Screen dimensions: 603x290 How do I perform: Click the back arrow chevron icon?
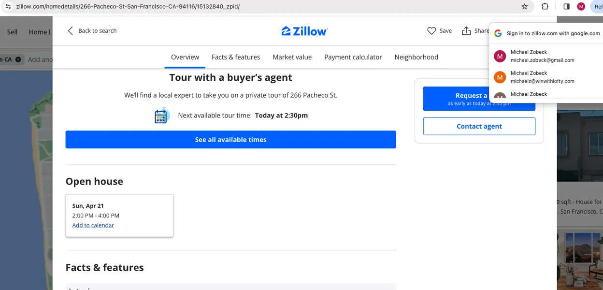[70, 31]
